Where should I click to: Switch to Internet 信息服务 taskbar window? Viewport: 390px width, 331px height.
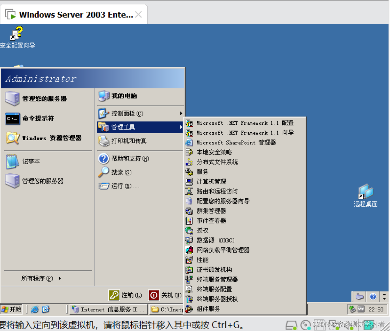coord(109,309)
